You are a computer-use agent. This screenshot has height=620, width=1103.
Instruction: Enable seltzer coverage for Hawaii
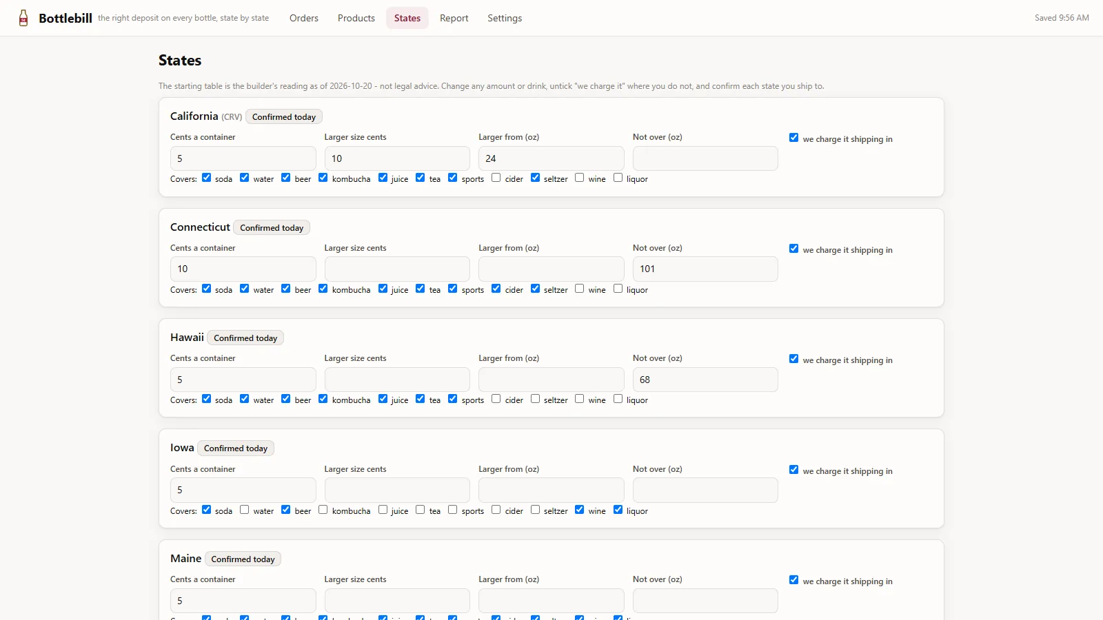(535, 399)
